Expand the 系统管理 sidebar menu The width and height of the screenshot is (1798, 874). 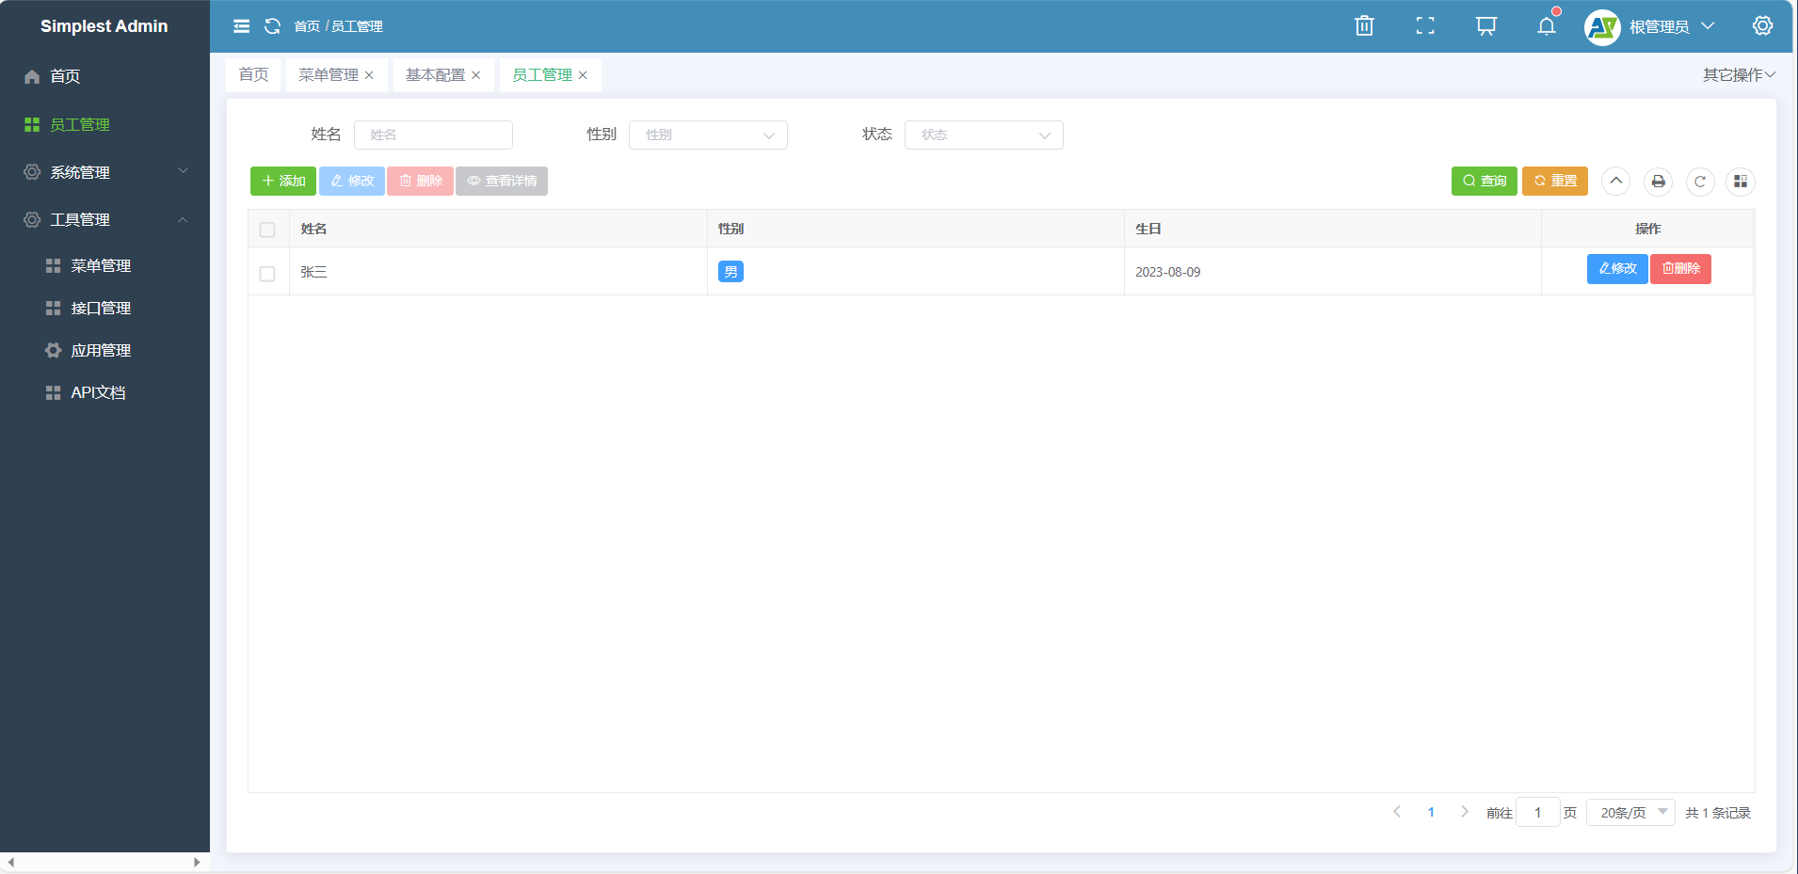[104, 172]
